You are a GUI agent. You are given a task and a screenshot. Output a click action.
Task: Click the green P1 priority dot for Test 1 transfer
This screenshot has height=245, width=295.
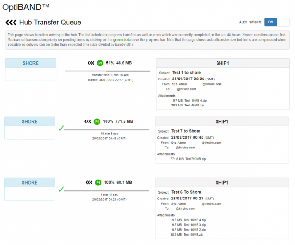pyautogui.click(x=100, y=63)
